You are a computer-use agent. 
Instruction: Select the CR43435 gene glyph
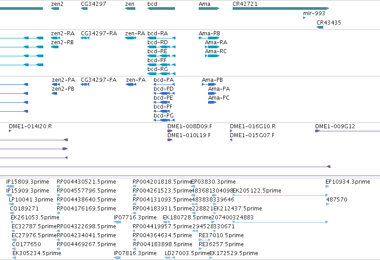click(x=320, y=27)
